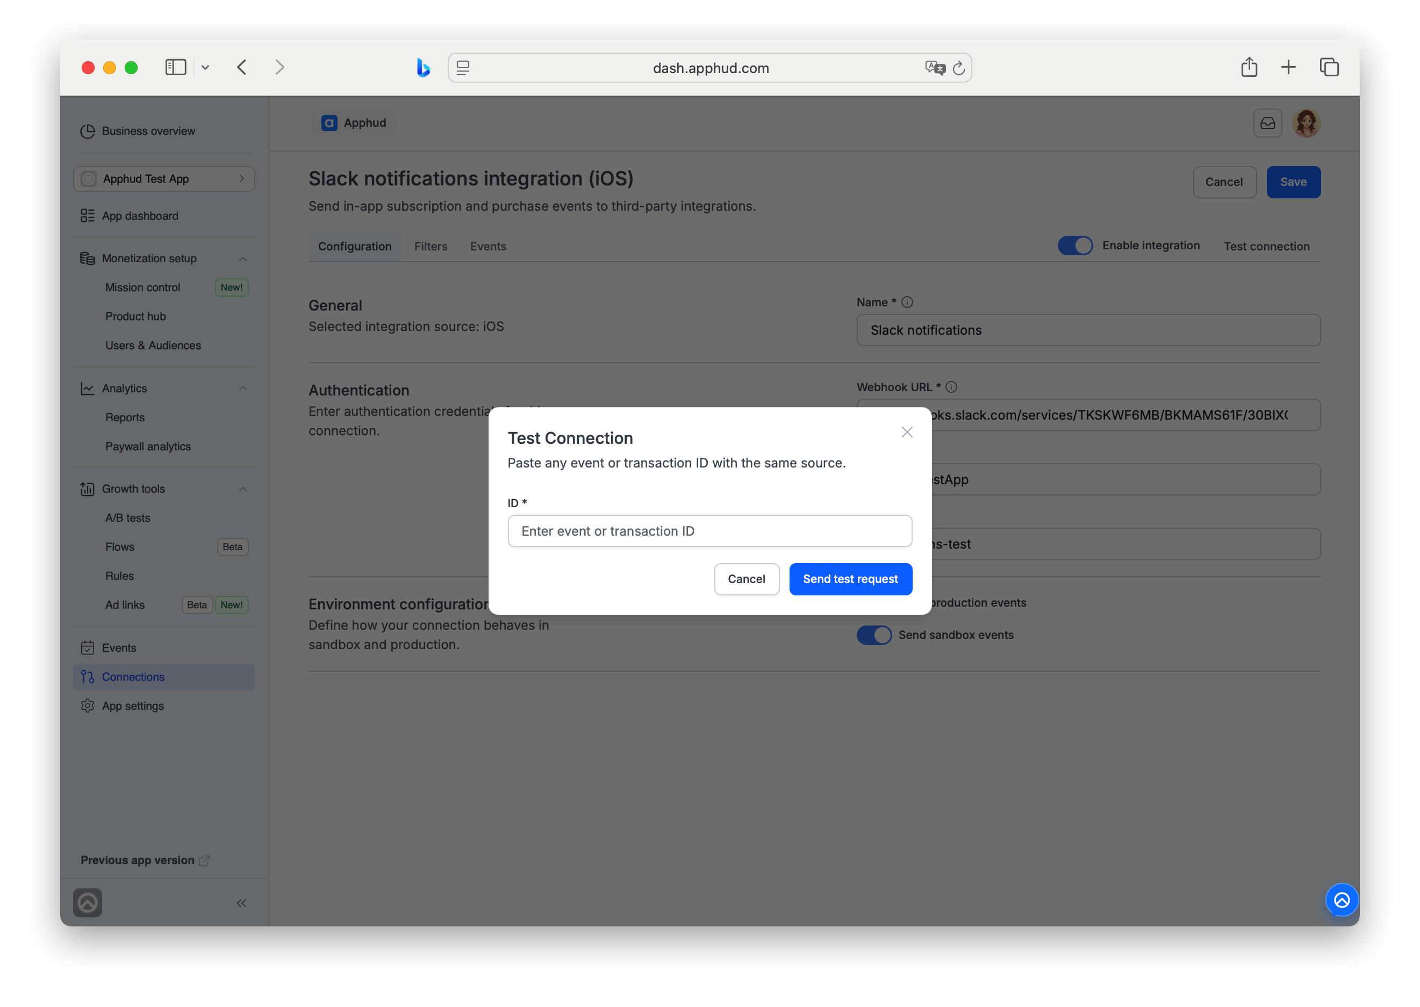Collapse the Growth tools section
The image size is (1420, 1007).
pyautogui.click(x=242, y=489)
